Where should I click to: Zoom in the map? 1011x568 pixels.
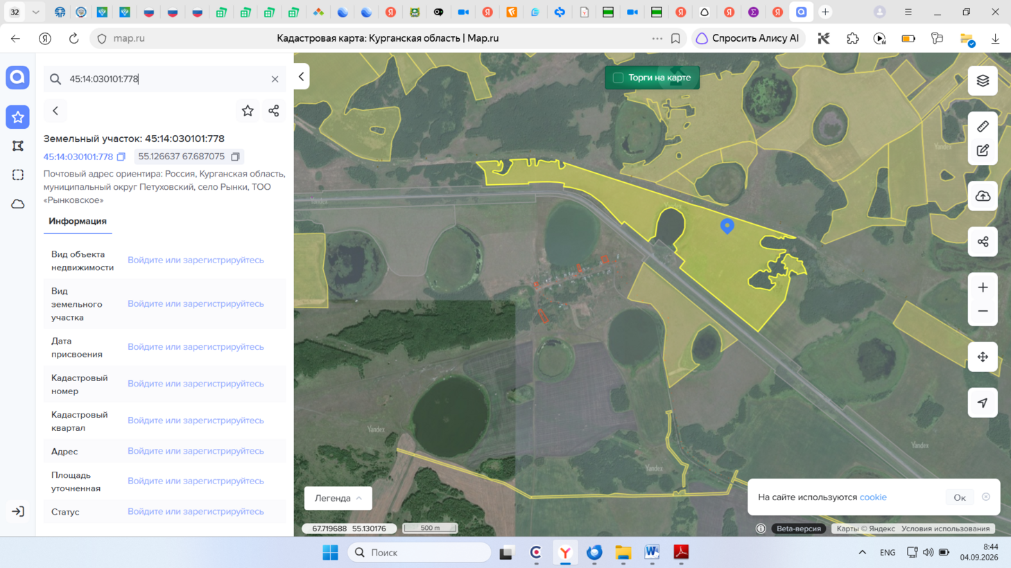(983, 287)
